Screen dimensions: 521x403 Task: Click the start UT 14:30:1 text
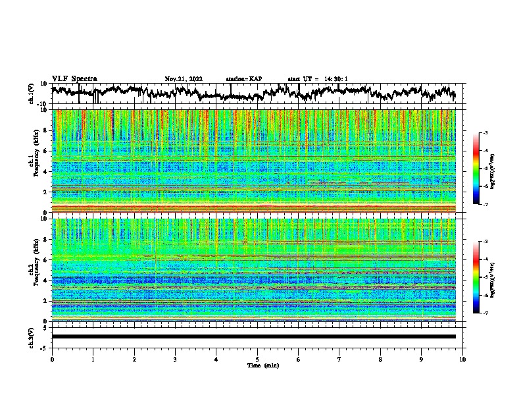(318, 79)
